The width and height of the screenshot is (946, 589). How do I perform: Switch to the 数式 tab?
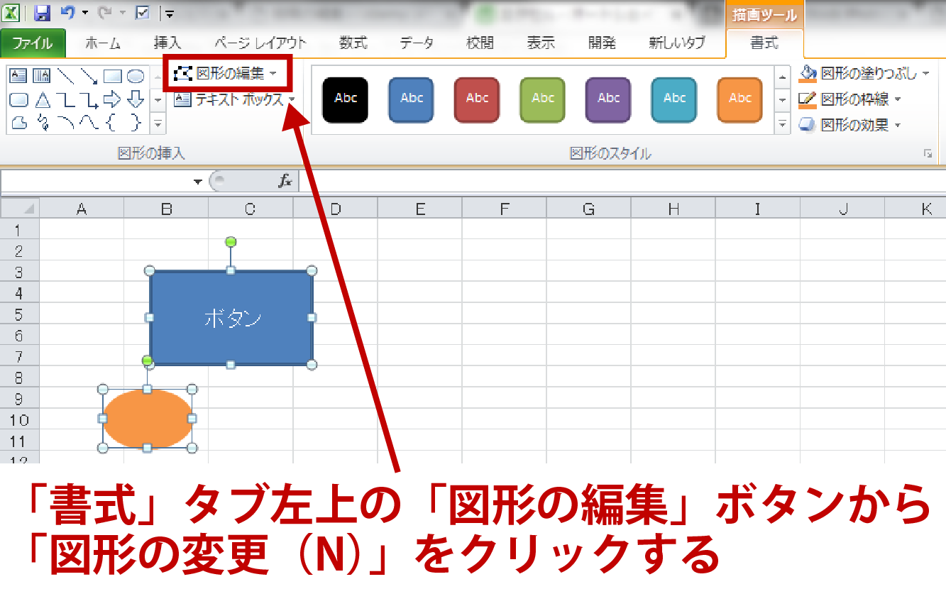pyautogui.click(x=353, y=43)
